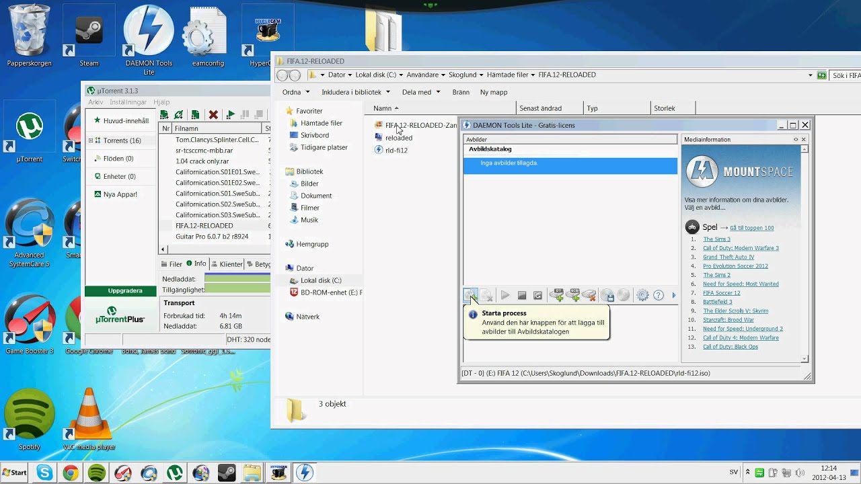Image resolution: width=861 pixels, height=484 pixels.
Task: Open Call of Duty: Black Ops link
Action: click(731, 347)
